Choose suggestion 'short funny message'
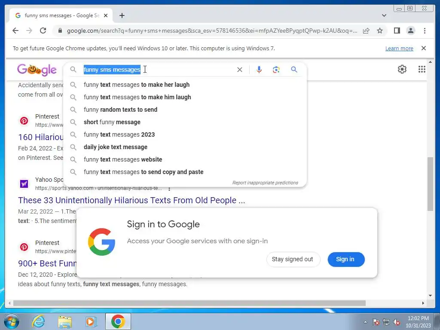This screenshot has height=330, width=440. [x=185, y=122]
